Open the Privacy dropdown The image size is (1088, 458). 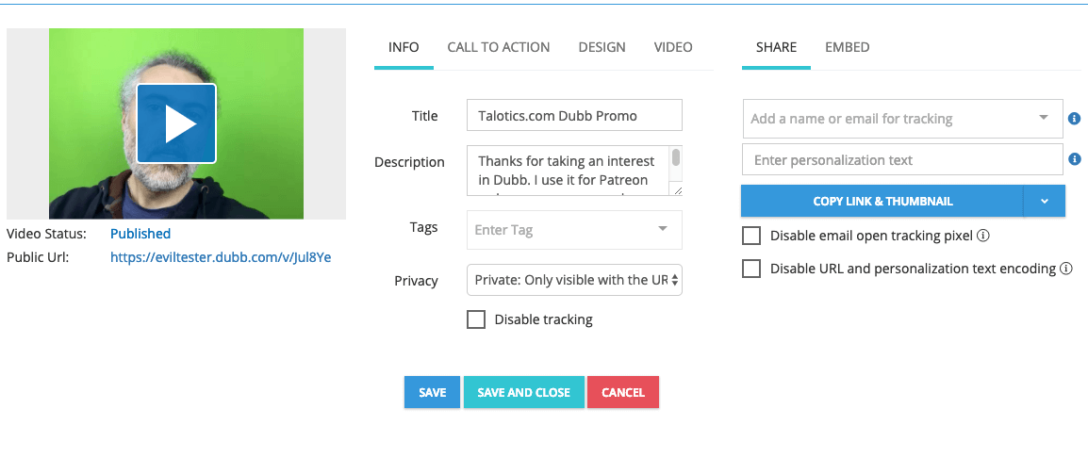click(x=574, y=280)
